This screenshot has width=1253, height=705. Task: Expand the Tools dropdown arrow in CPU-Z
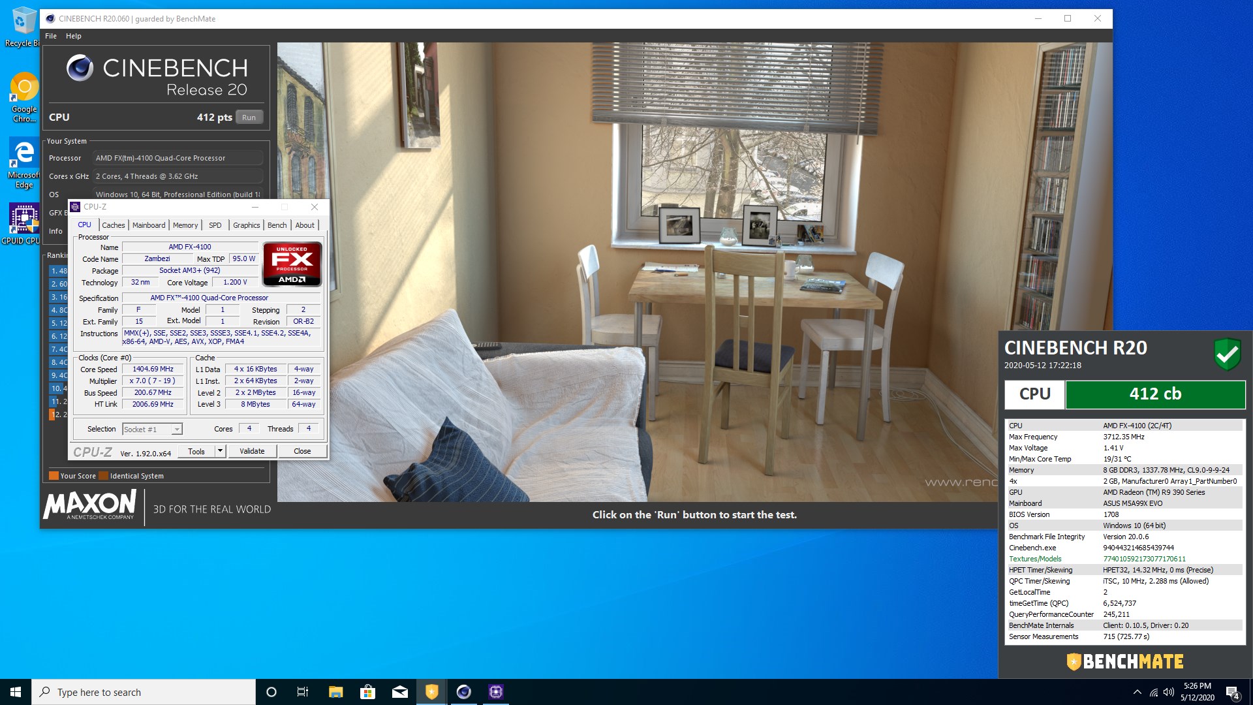(x=221, y=451)
